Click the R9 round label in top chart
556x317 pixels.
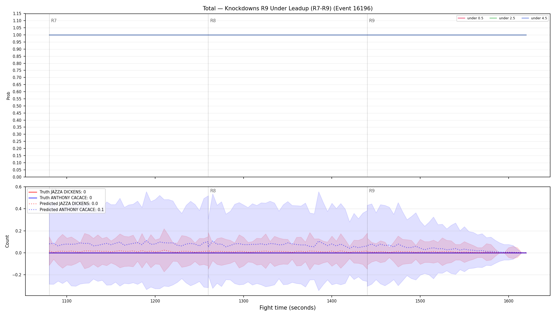click(372, 21)
